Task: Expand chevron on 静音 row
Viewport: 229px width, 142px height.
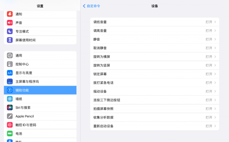Action: click(x=215, y=39)
